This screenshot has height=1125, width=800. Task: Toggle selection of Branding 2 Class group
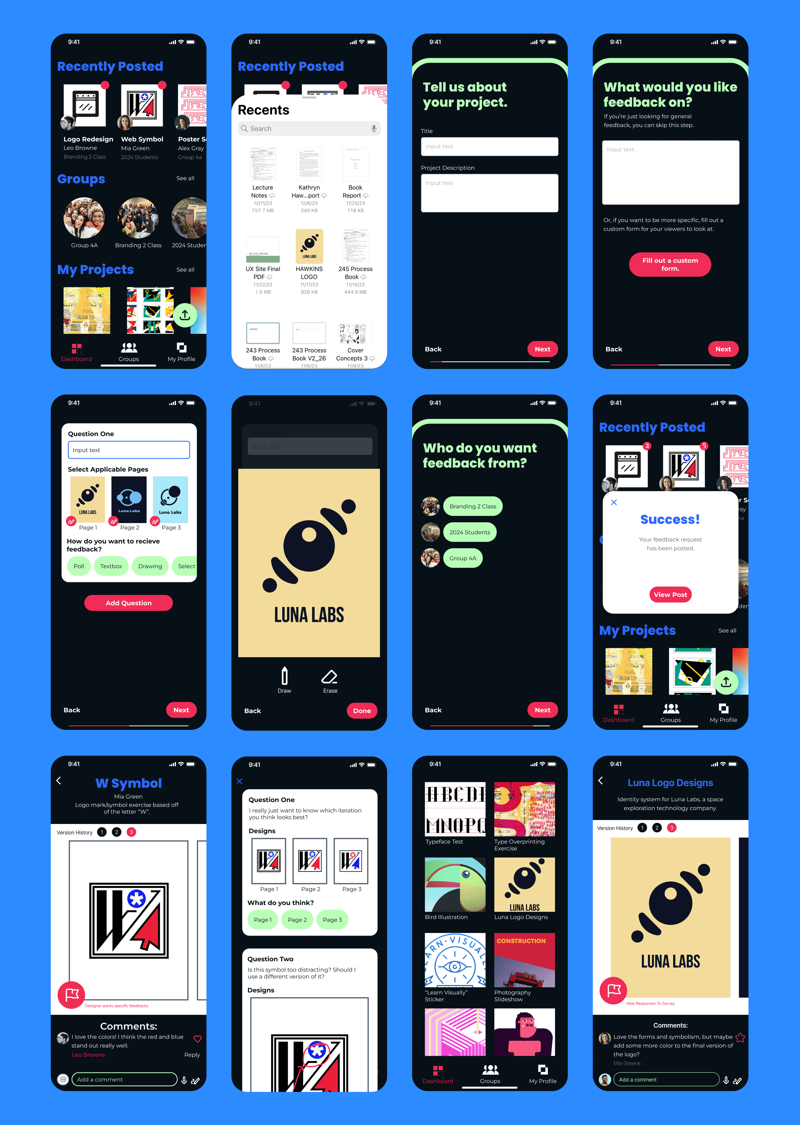473,506
